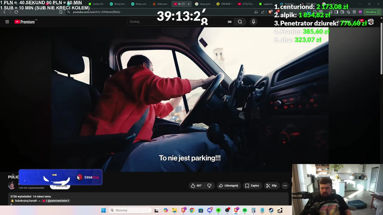Launch Google Chrome from taskbar

point(192,210)
